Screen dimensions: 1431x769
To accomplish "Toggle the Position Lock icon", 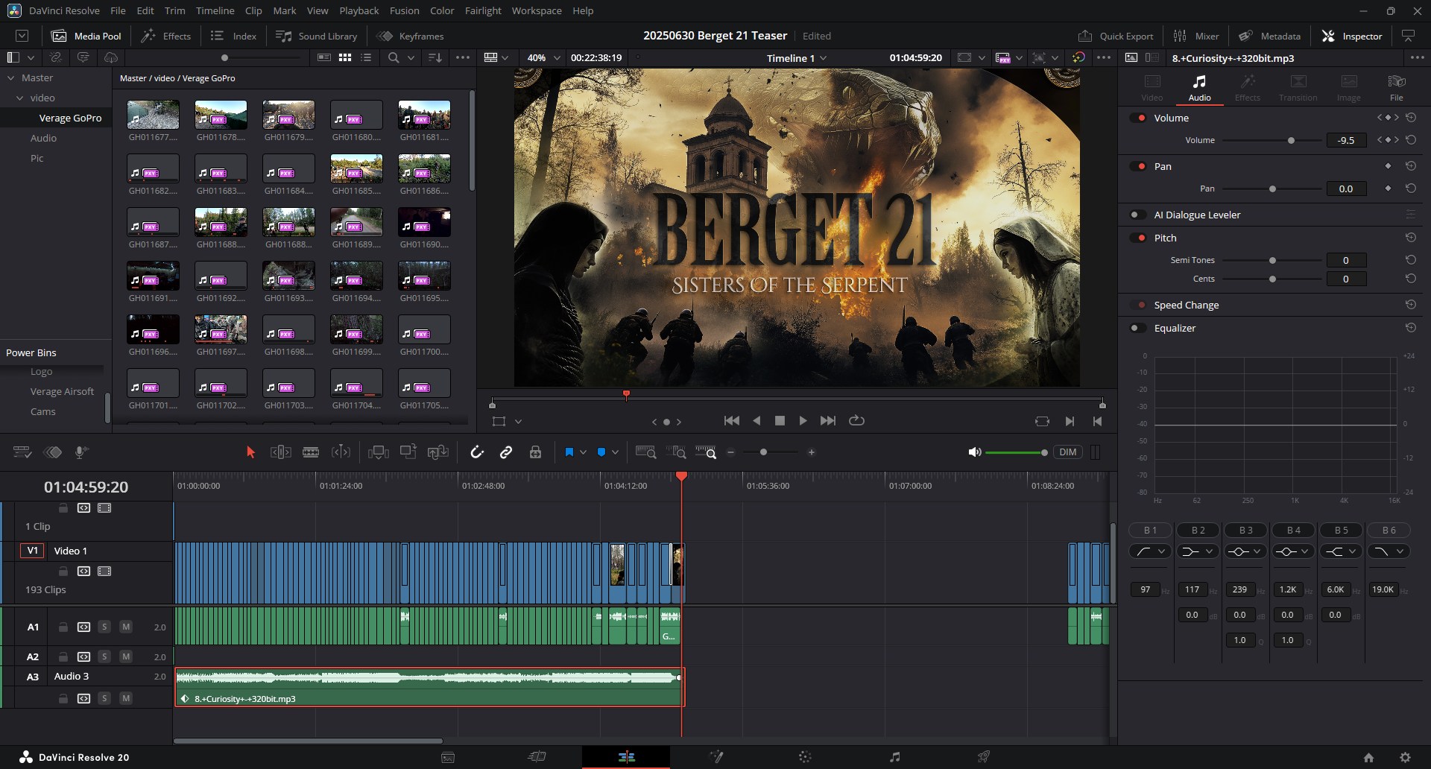I will pyautogui.click(x=535, y=452).
